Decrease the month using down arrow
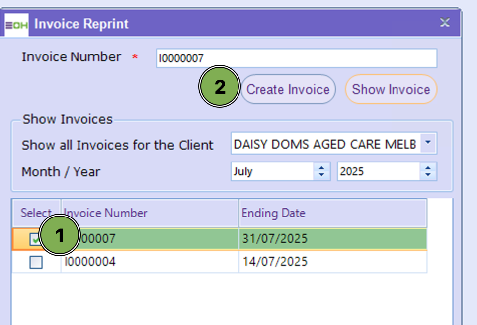The image size is (477, 325). coord(321,175)
